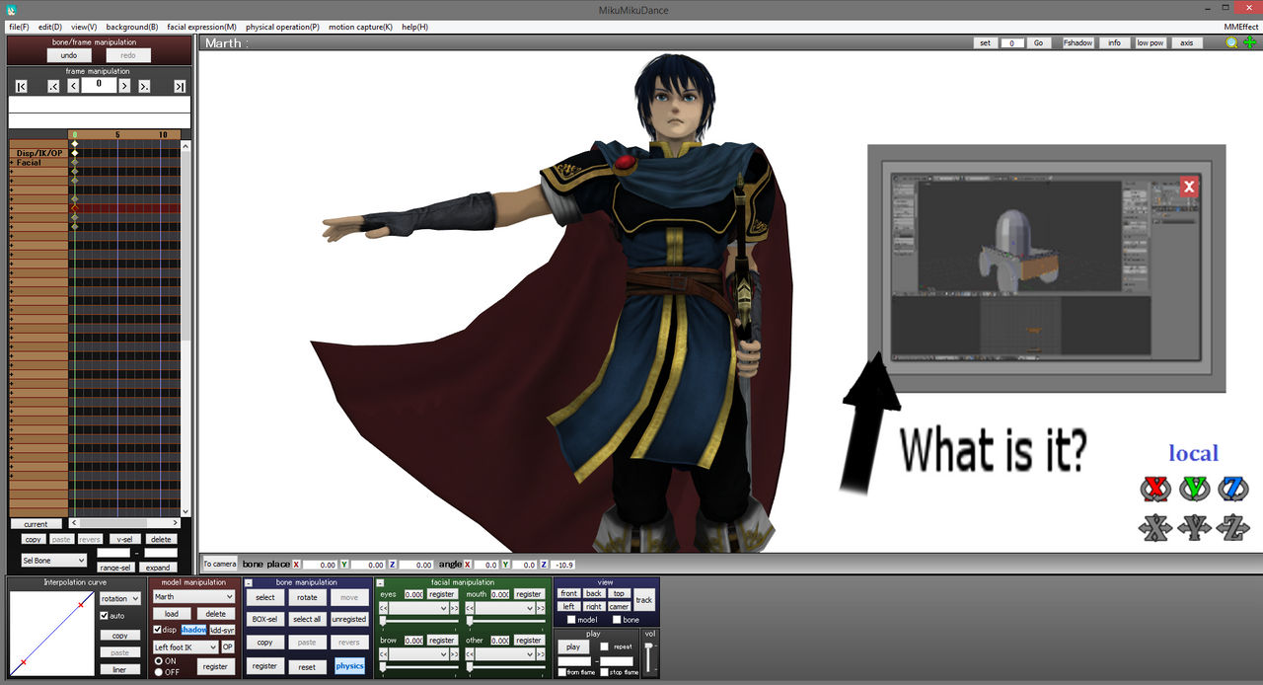Toggle the from flame checkbox
1263x685 pixels.
coord(561,672)
